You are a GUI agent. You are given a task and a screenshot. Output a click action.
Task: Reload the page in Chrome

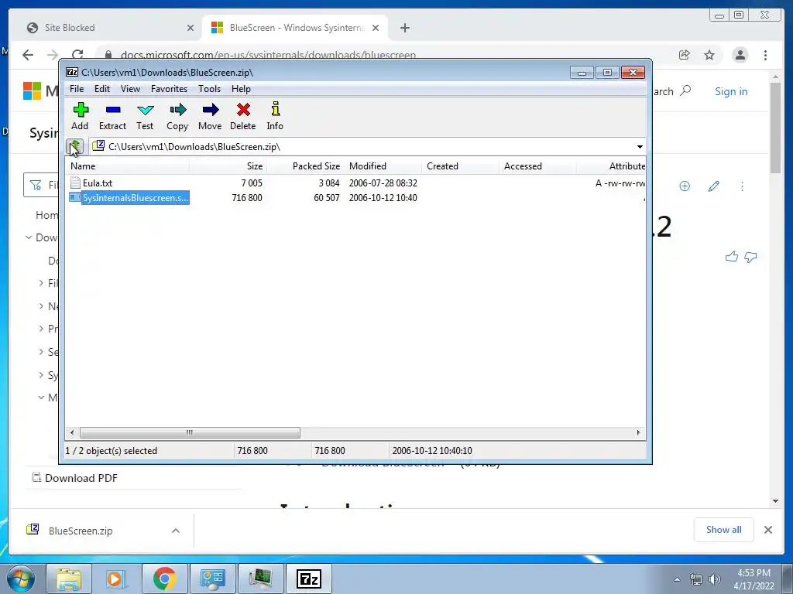coord(77,55)
